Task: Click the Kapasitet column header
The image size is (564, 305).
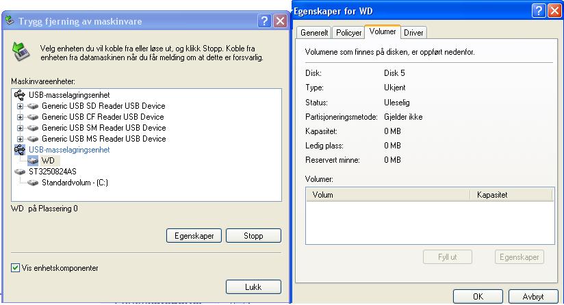Action: pyautogui.click(x=511, y=195)
